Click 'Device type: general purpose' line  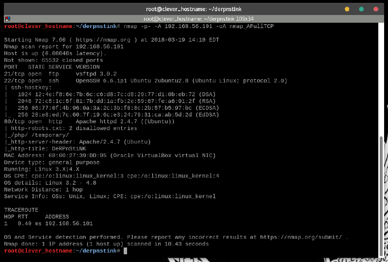(52, 162)
